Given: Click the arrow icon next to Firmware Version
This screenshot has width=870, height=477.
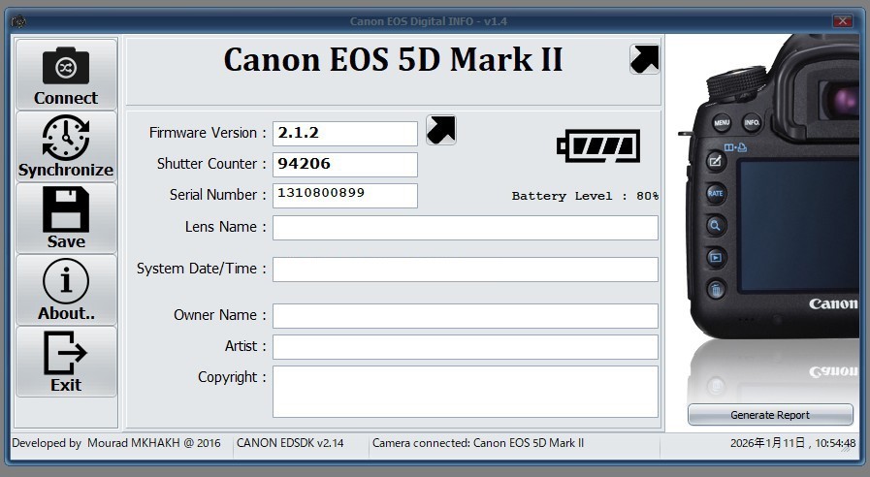Looking at the screenshot, I should (x=441, y=130).
